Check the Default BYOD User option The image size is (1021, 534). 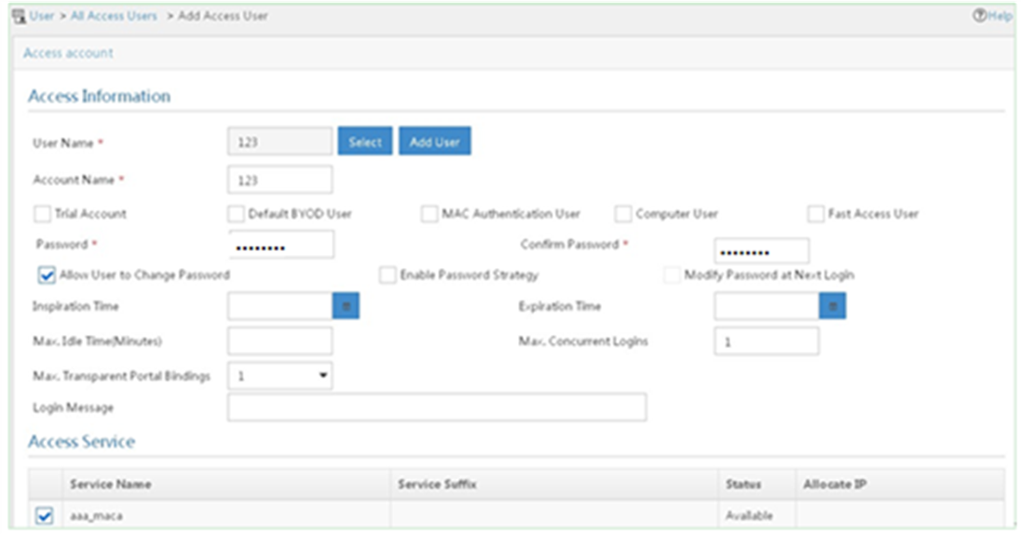pyautogui.click(x=236, y=214)
